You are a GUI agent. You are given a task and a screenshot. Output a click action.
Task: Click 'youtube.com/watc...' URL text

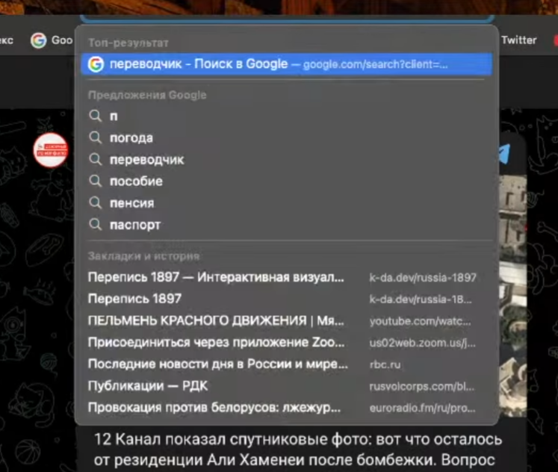(x=421, y=322)
